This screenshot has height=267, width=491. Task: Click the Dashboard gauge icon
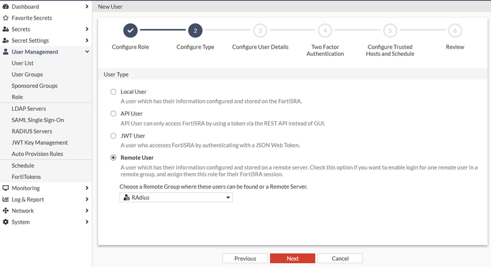[6, 6]
